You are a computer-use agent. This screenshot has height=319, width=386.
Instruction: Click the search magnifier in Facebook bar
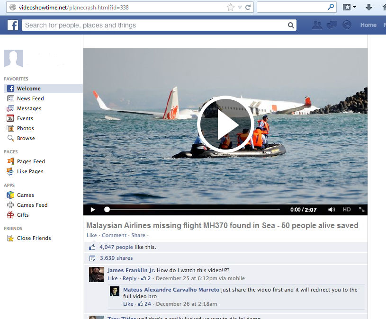tap(291, 25)
